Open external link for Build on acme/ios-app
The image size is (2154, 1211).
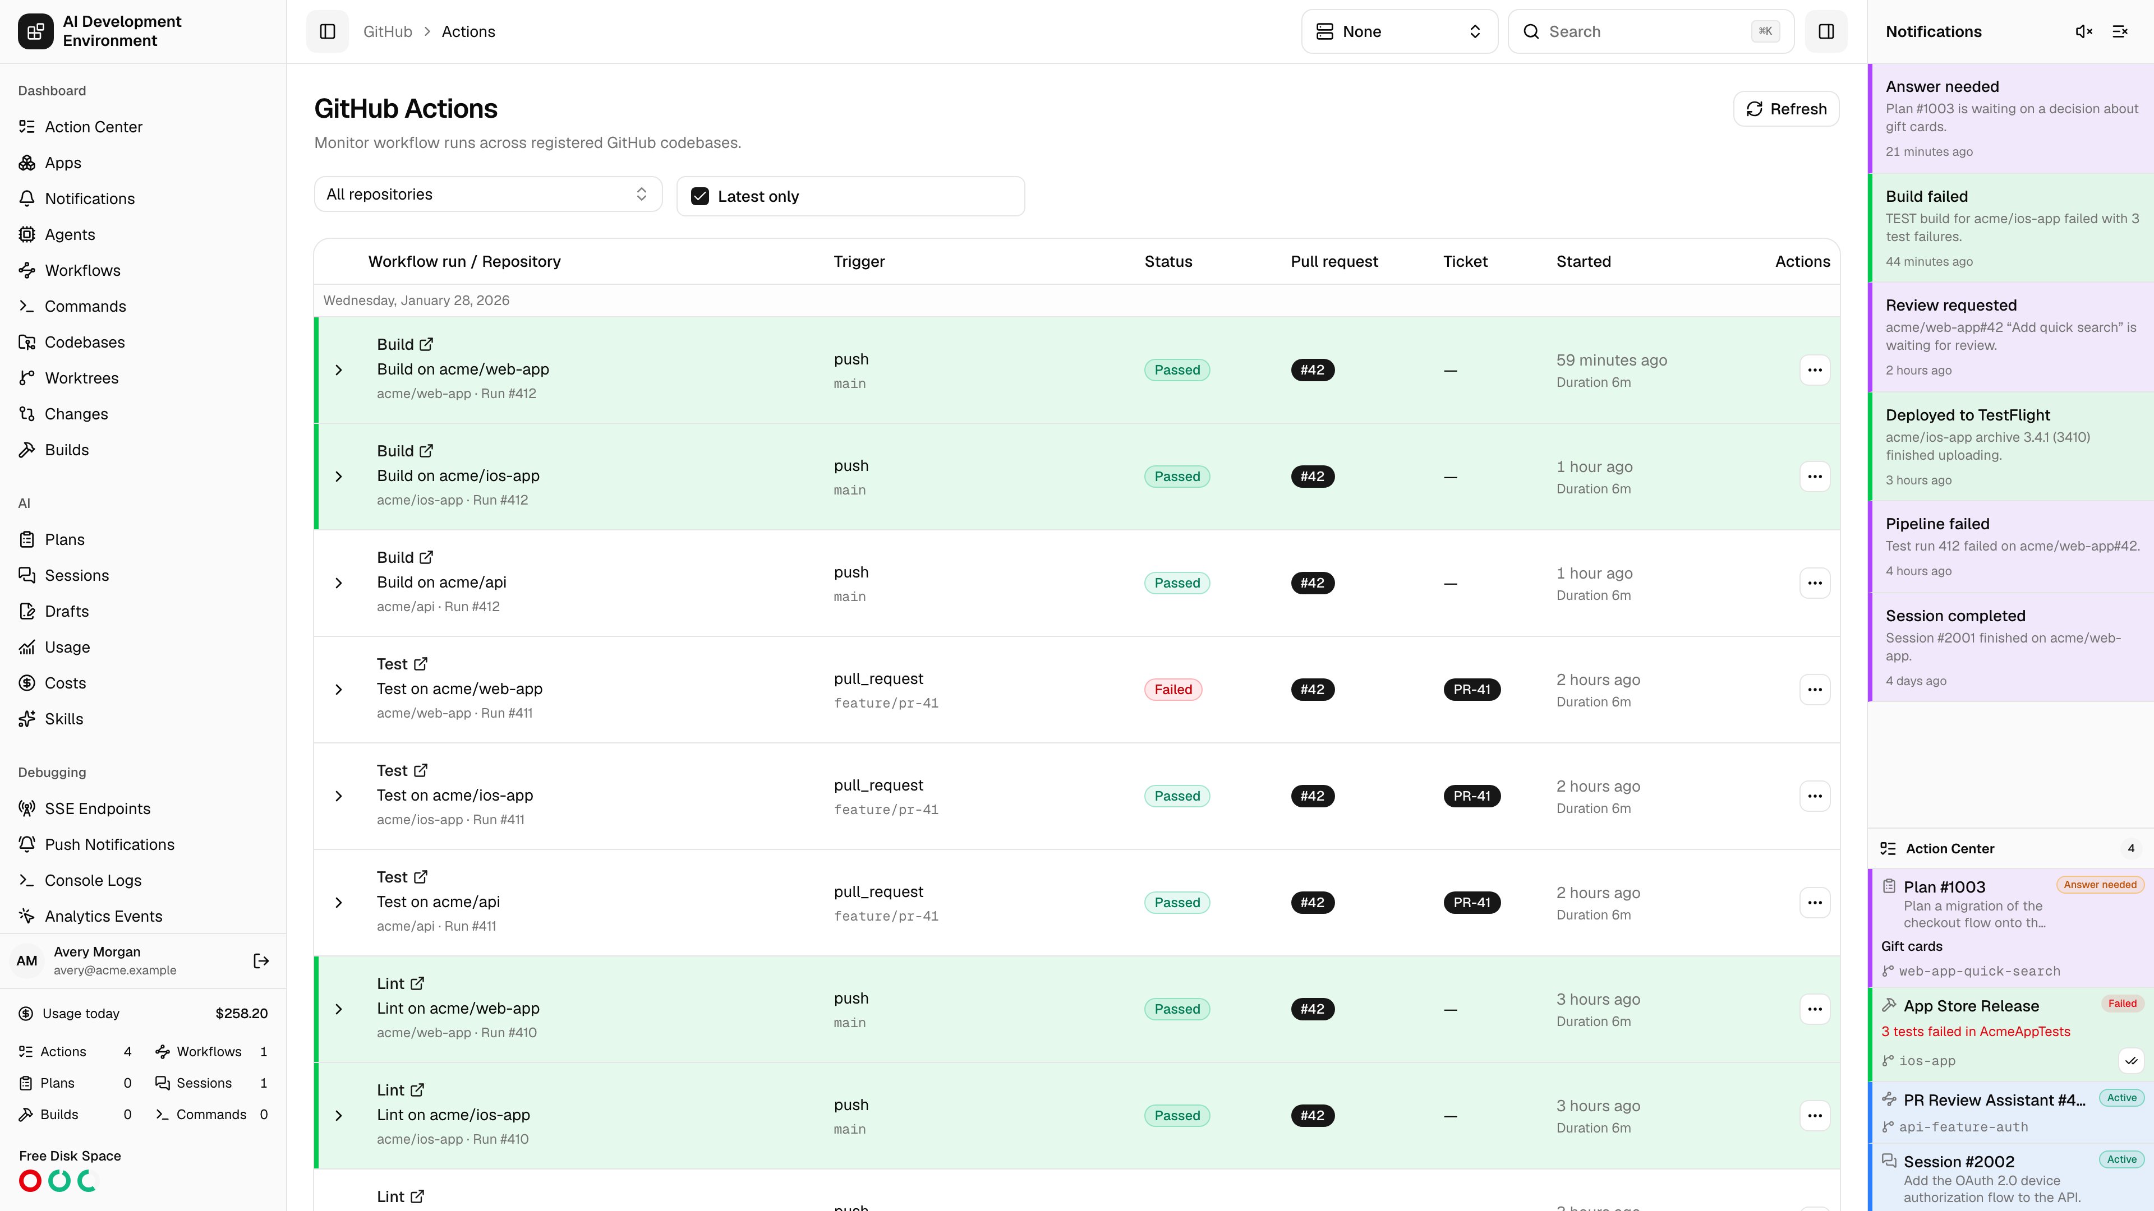(x=426, y=451)
